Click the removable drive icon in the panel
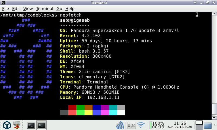The image size is (217, 130). pos(17,125)
